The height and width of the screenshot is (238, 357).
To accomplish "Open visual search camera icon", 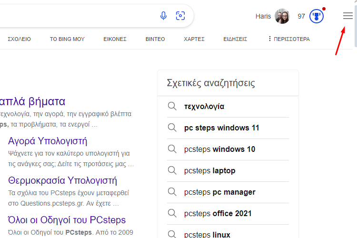I will pos(180,16).
